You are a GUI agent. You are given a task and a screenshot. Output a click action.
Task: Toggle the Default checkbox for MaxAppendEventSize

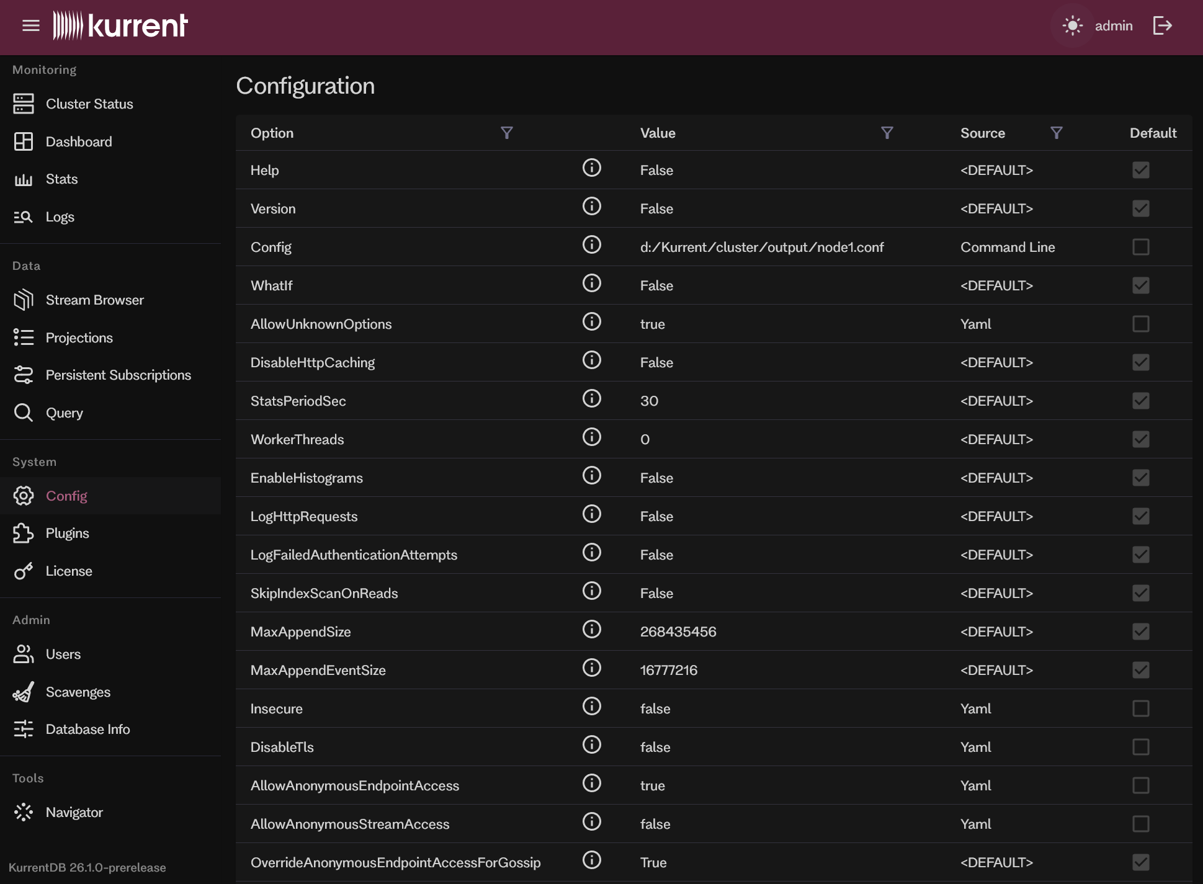coord(1140,670)
